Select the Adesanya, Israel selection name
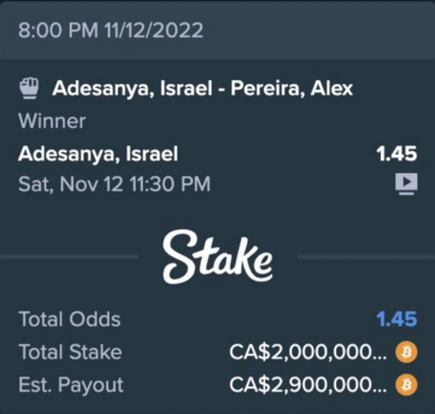 98,154
